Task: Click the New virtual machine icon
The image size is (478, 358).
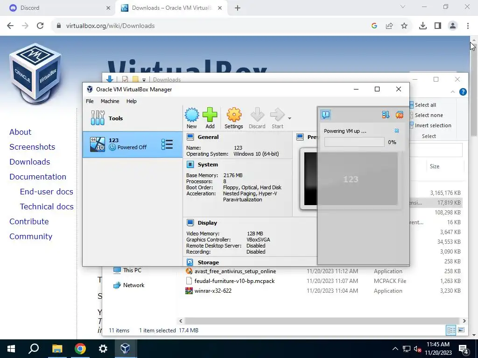Action: [x=192, y=115]
